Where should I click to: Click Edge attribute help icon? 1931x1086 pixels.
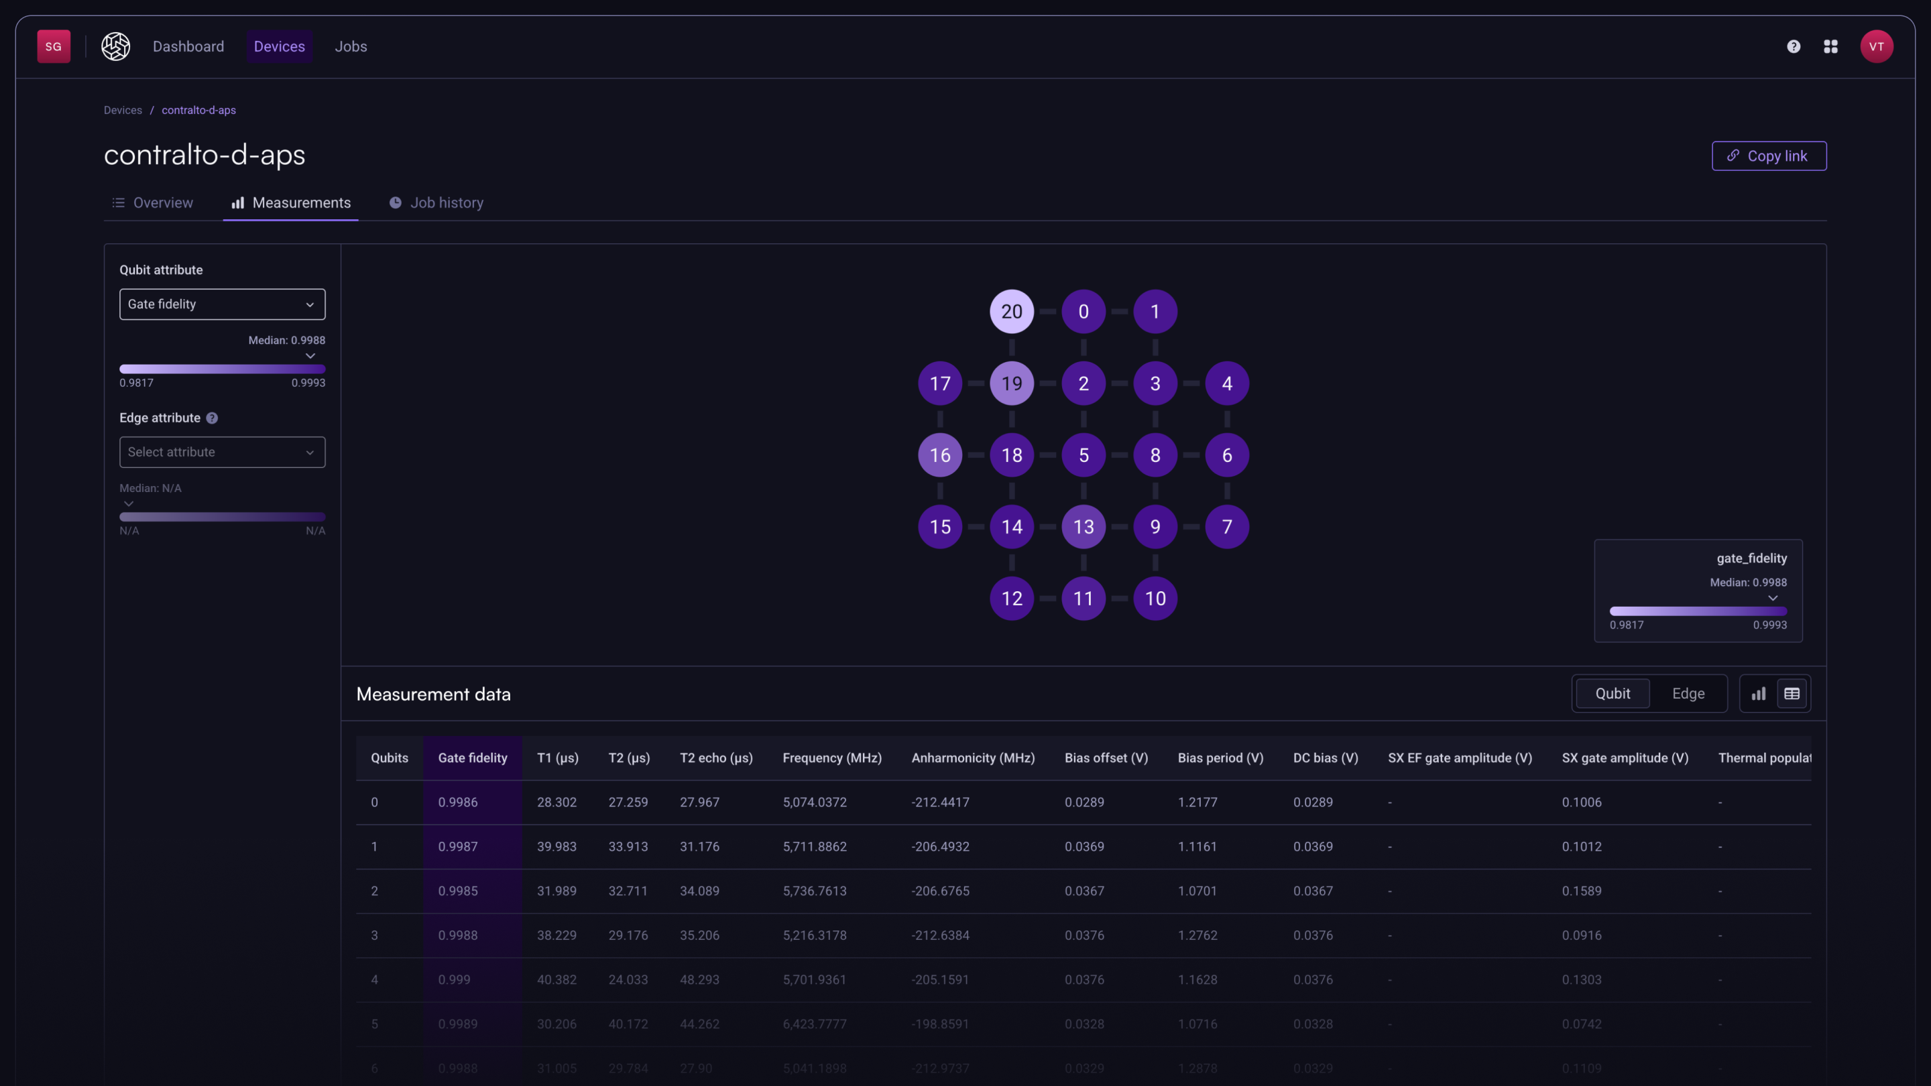pos(212,418)
